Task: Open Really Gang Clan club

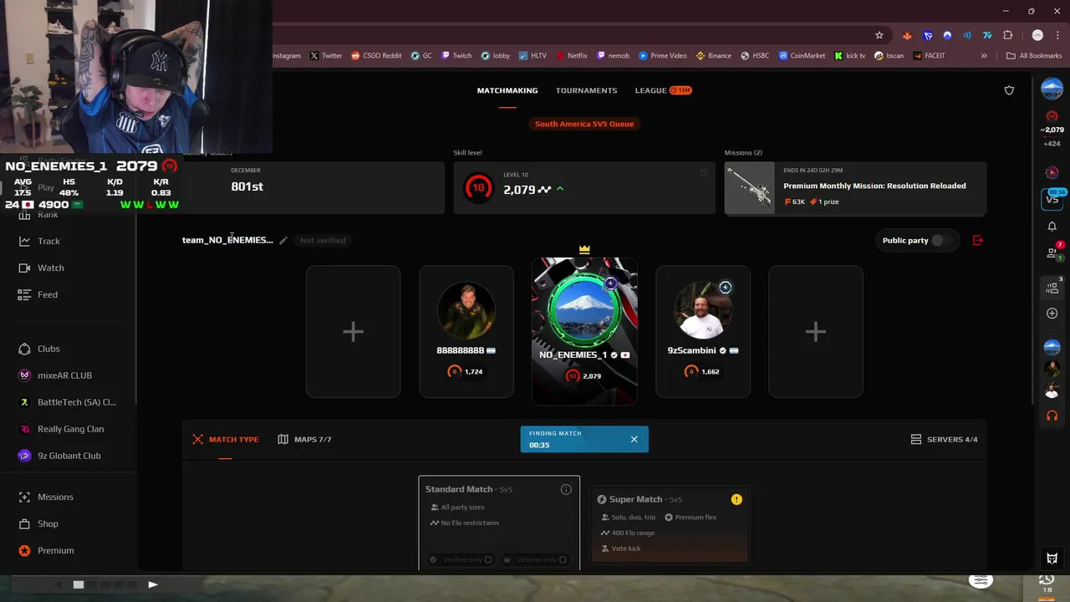Action: (70, 429)
